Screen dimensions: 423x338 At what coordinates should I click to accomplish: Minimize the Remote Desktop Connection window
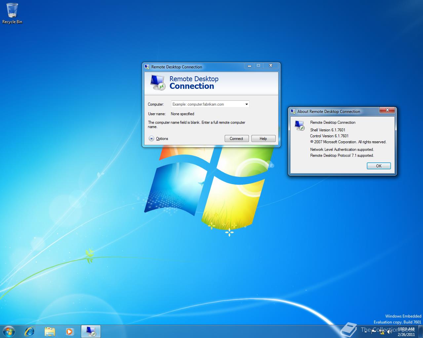click(250, 65)
